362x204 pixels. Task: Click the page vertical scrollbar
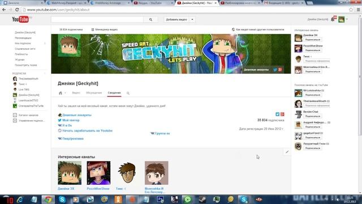(x=360, y=77)
